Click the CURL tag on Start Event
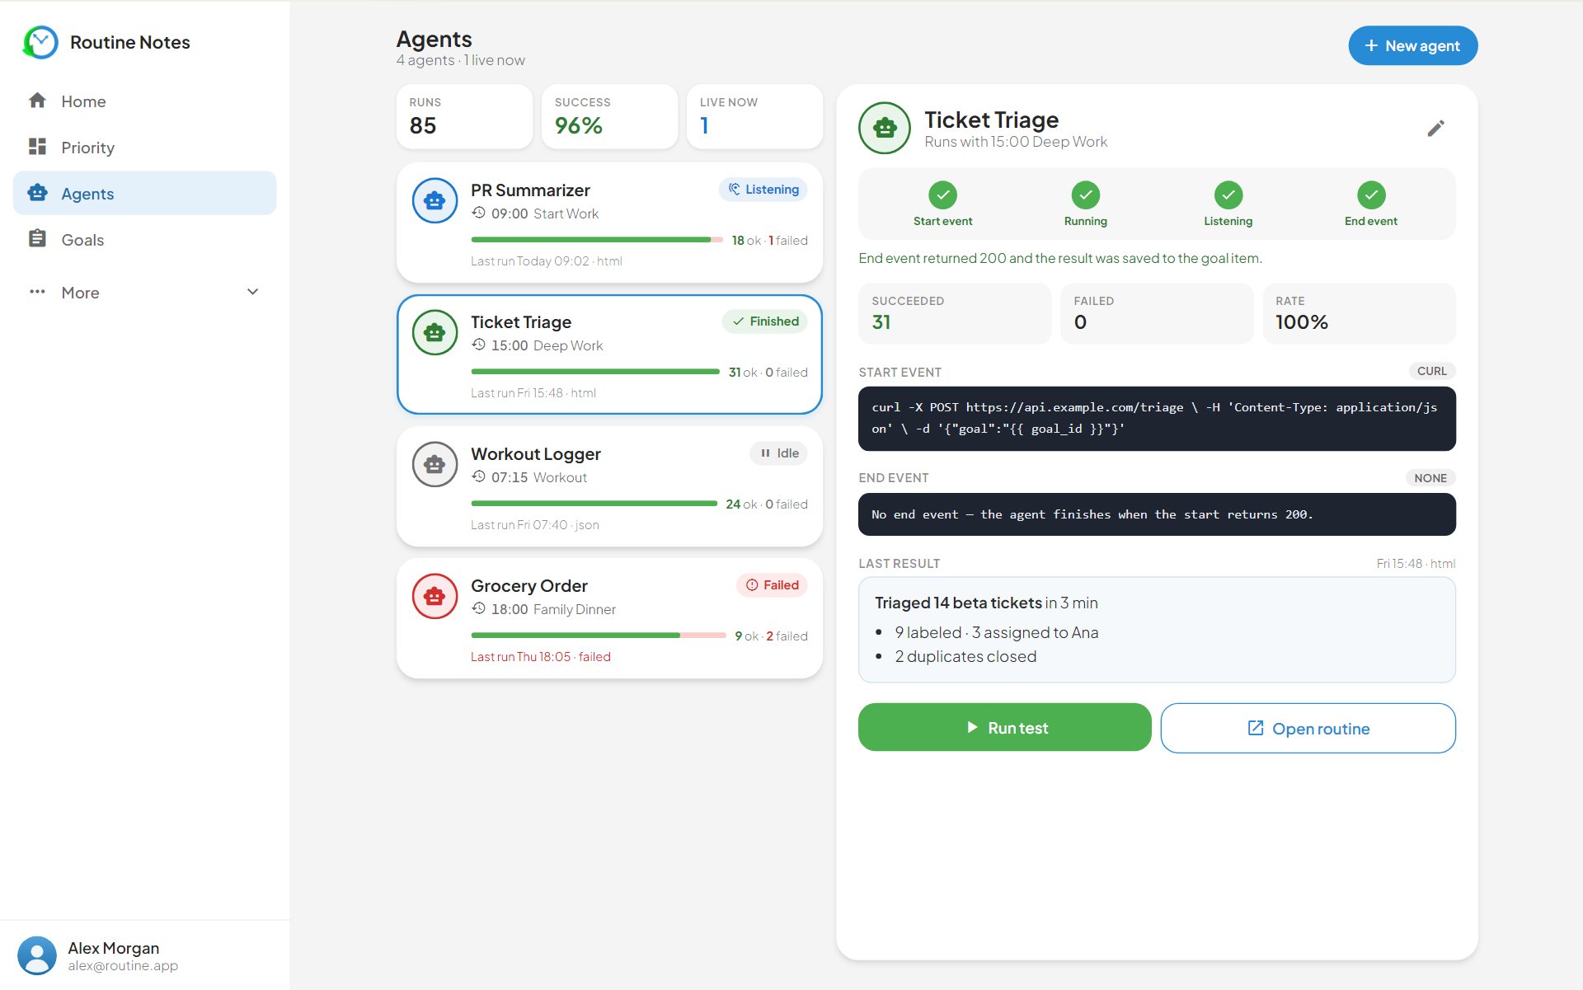The height and width of the screenshot is (990, 1583). (1431, 371)
